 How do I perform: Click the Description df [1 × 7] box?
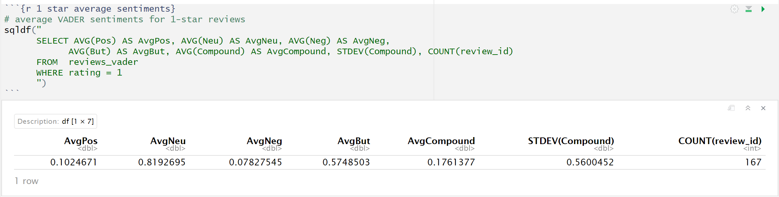55,121
